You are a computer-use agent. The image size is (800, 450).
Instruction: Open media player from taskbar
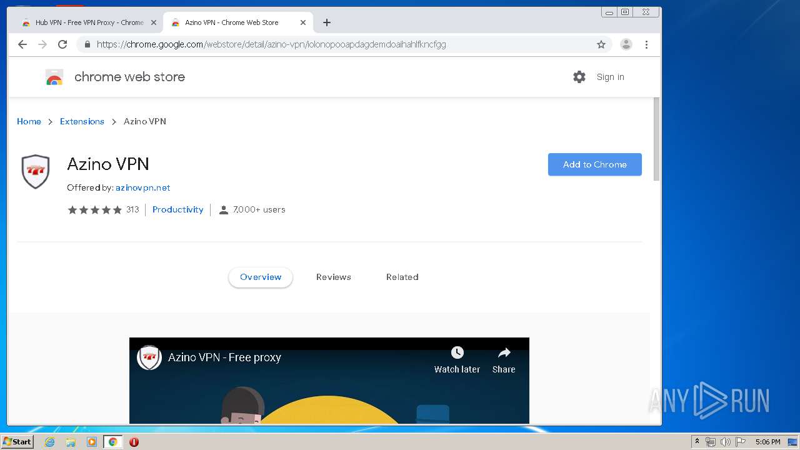point(92,442)
